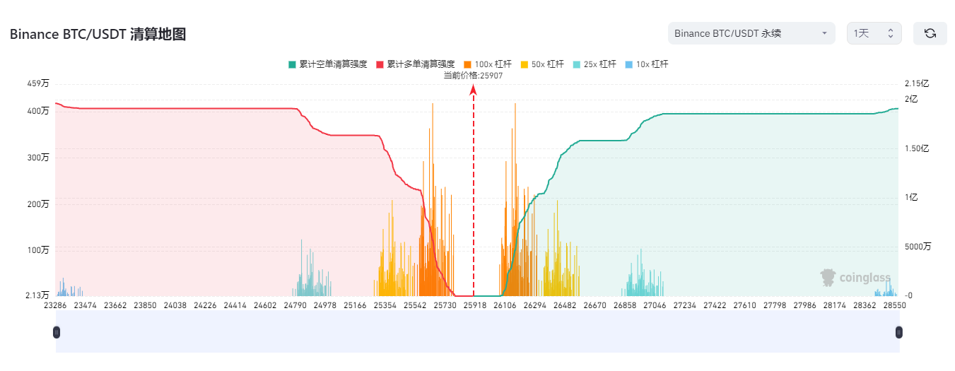Click the 26482 x-axis label
Screen dimensions: 955x371
565,305
